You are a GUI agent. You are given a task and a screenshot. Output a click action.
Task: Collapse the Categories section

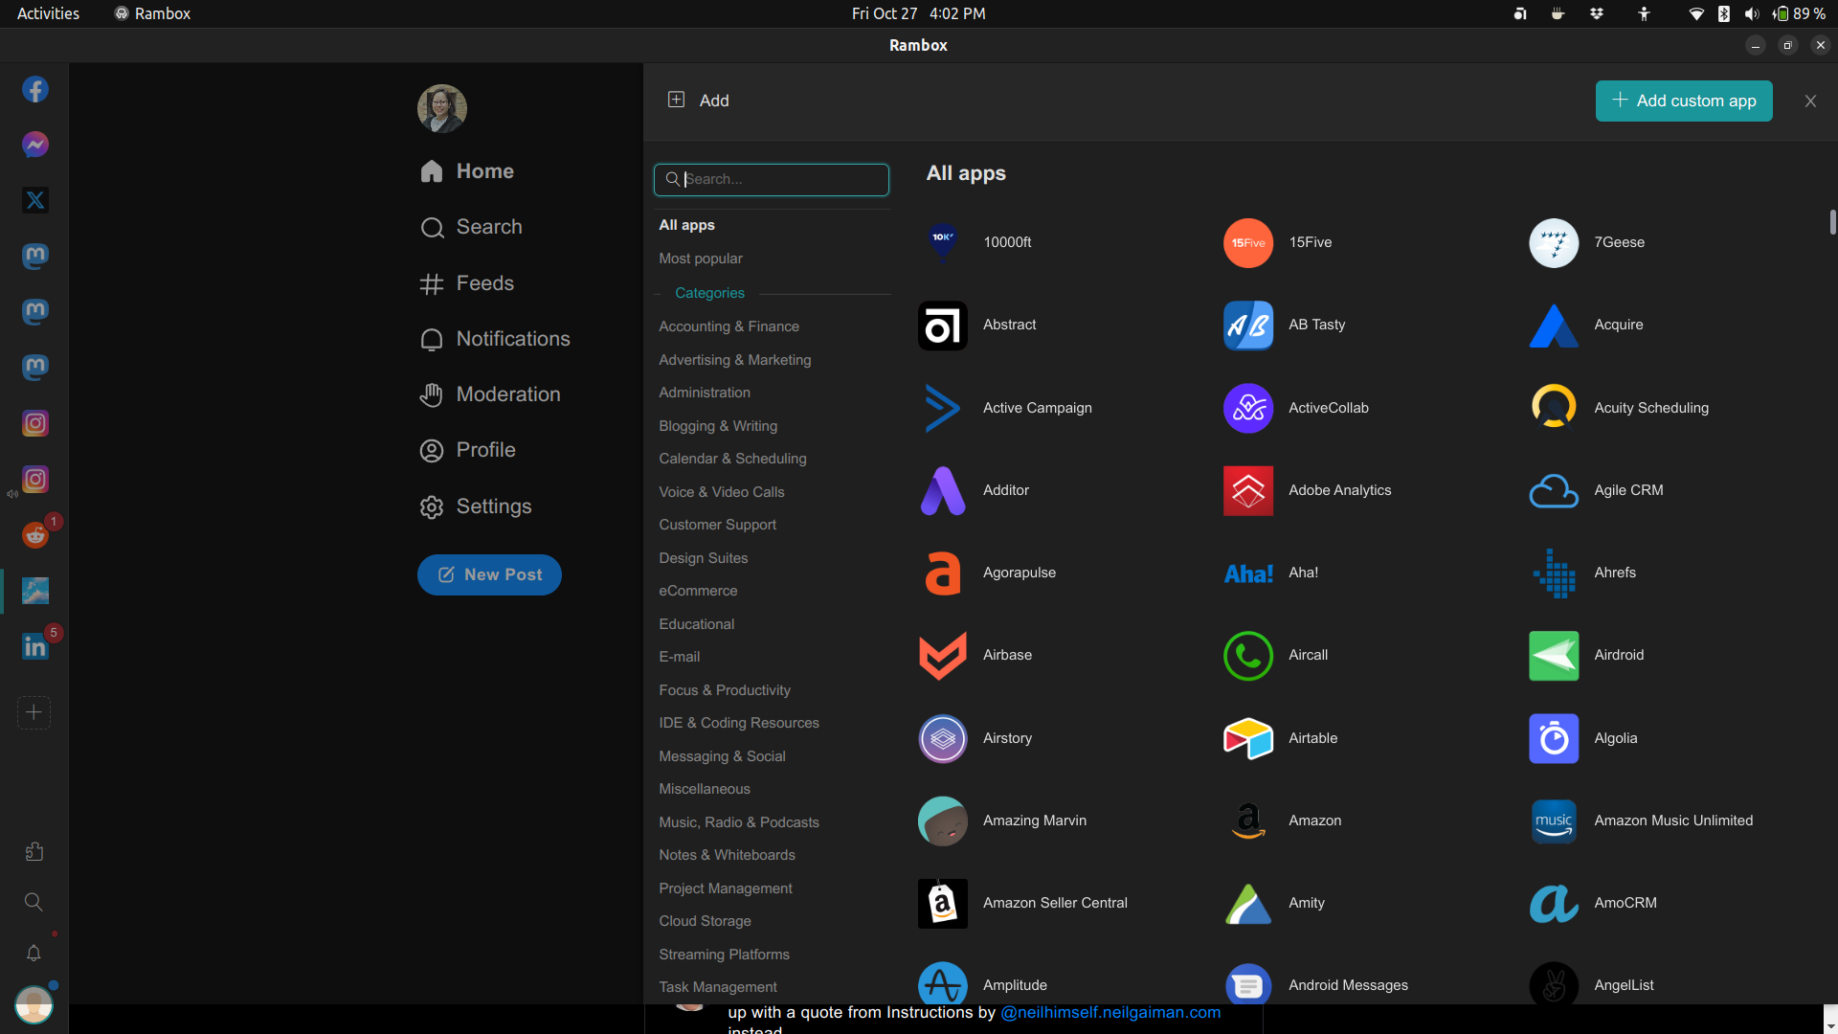709,293
